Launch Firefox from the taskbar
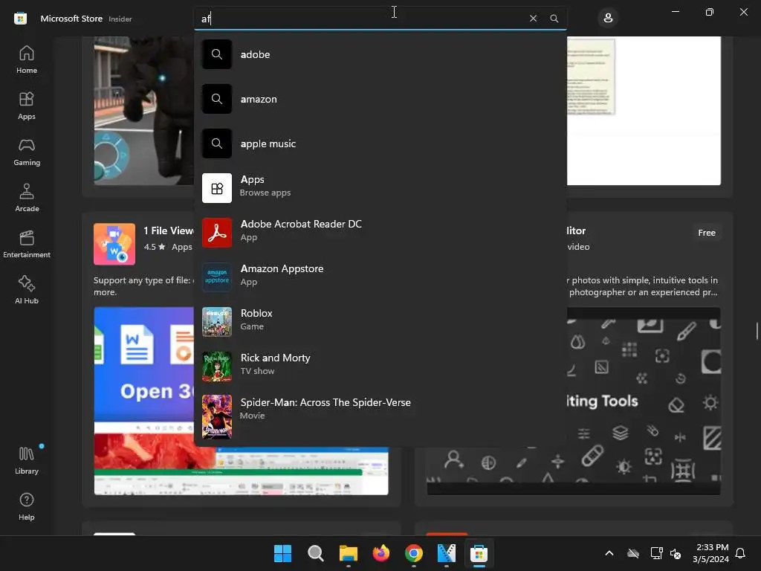 click(x=381, y=553)
